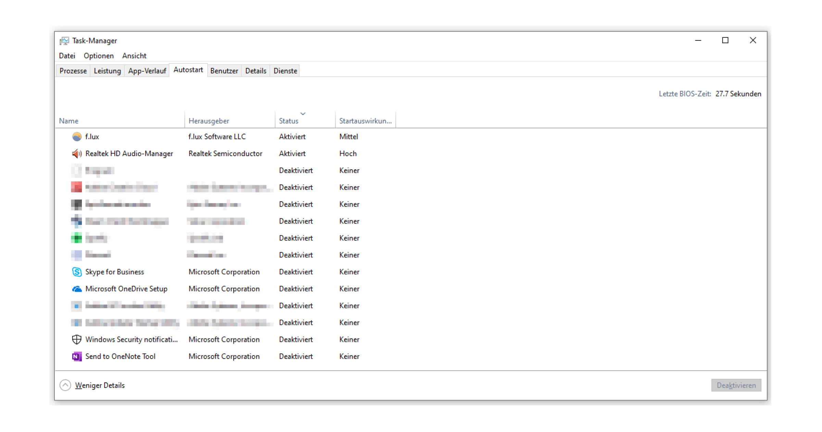
Task: Open the Ansicht menu
Action: [134, 56]
